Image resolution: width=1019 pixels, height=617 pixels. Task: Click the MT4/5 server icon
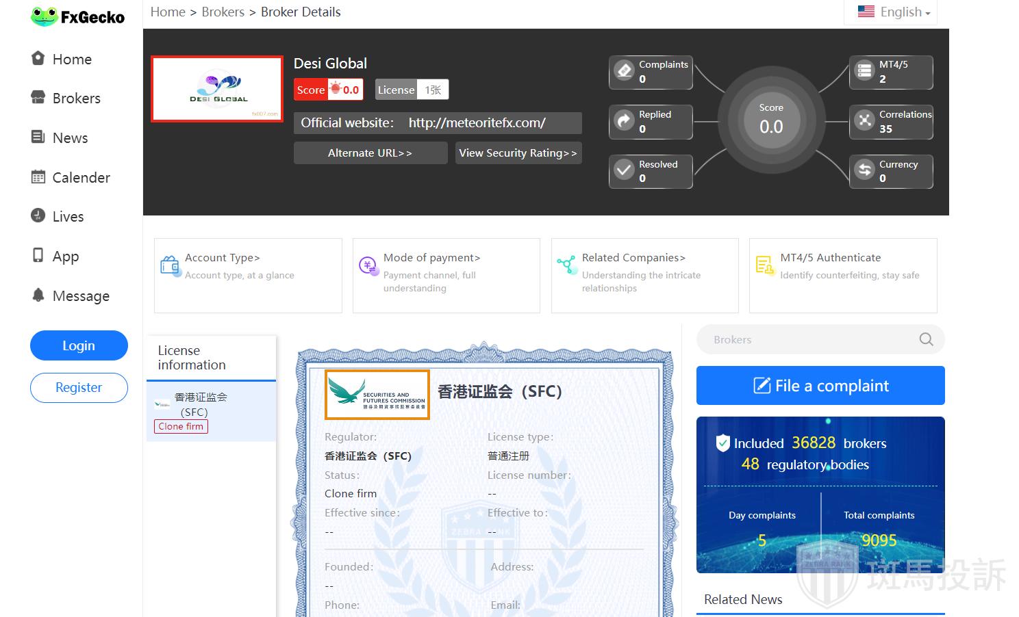tap(864, 71)
